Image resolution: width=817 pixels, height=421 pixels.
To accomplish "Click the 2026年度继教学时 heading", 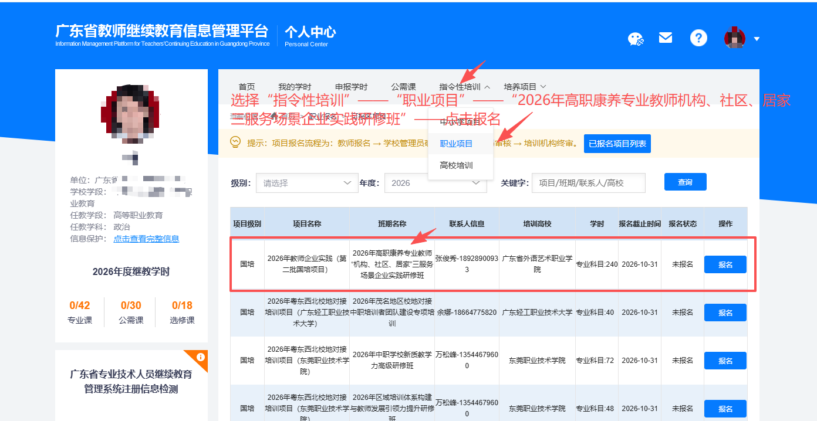I will (x=131, y=271).
